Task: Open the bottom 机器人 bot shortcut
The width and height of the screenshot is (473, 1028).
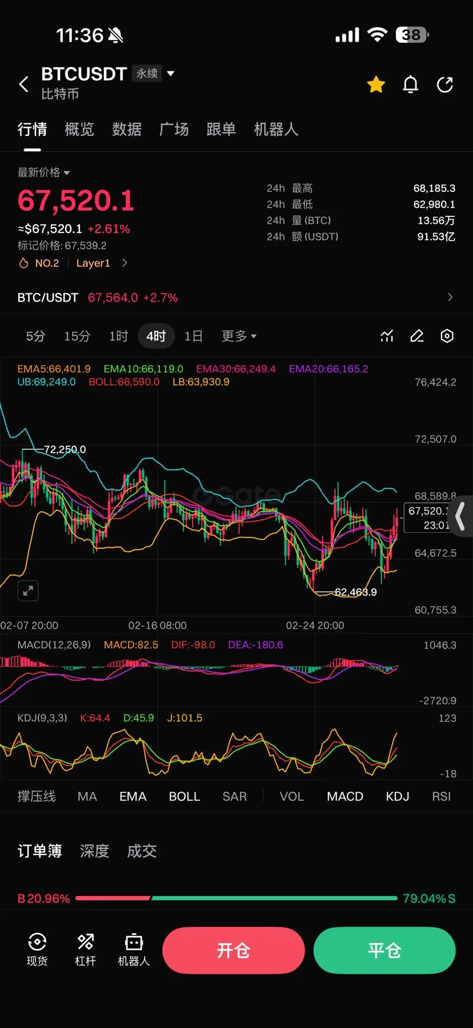Action: tap(134, 950)
